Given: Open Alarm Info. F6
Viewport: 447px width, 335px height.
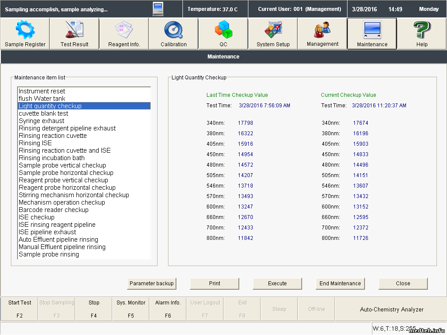Looking at the screenshot, I should [168, 309].
